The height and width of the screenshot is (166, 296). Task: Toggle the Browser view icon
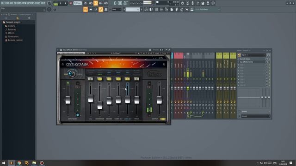coord(166,9)
